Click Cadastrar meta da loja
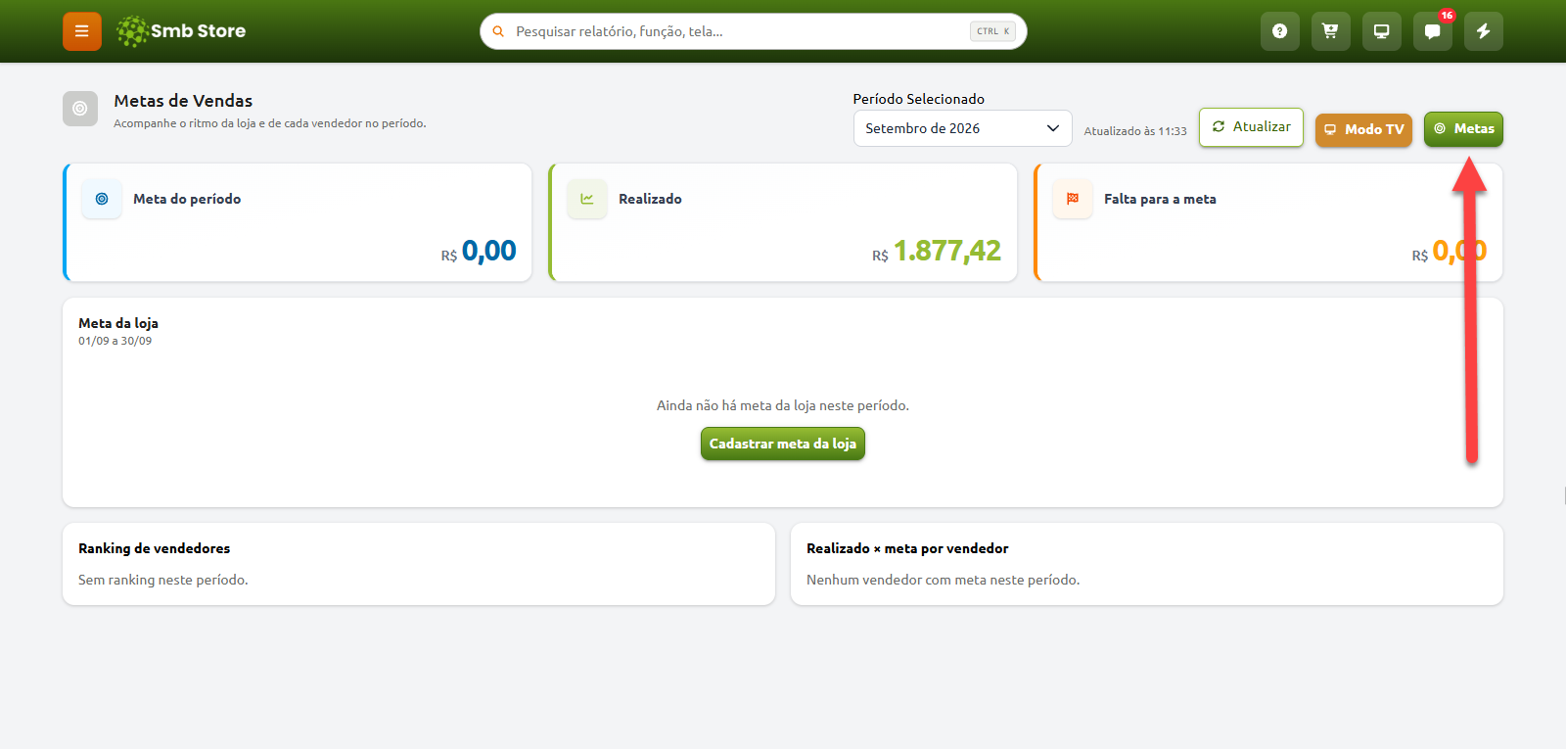The height and width of the screenshot is (749, 1566). tap(783, 444)
